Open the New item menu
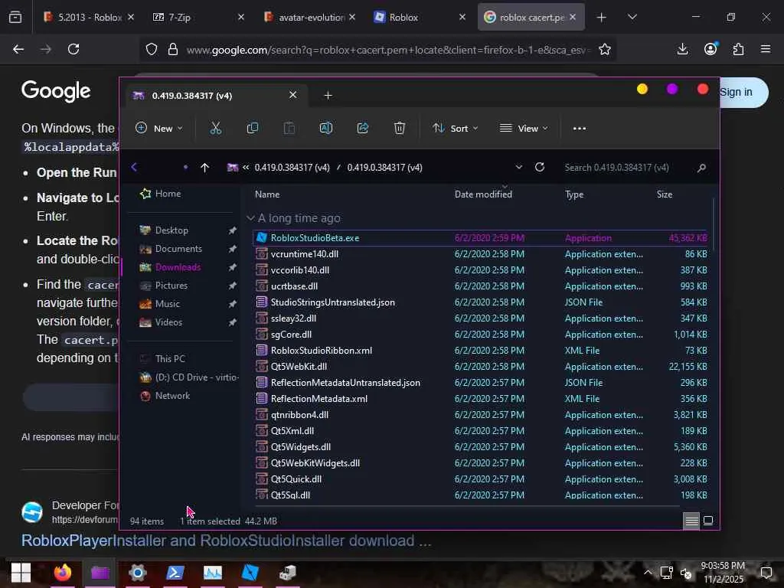The height and width of the screenshot is (588, 784). click(159, 129)
